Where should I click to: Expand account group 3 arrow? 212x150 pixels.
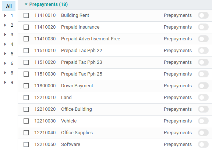coord(5,34)
